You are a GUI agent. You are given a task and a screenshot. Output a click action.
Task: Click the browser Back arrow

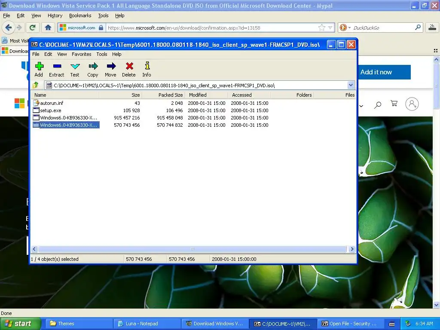pos(8,27)
